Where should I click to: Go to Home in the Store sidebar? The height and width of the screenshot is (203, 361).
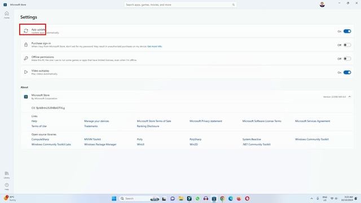pyautogui.click(x=7, y=15)
